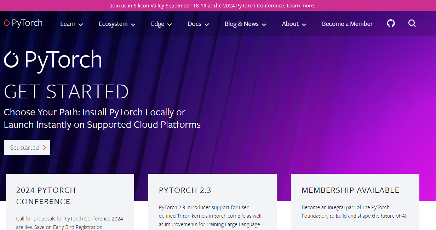Open the 2024 PyTorch Conference card

pos(70,202)
